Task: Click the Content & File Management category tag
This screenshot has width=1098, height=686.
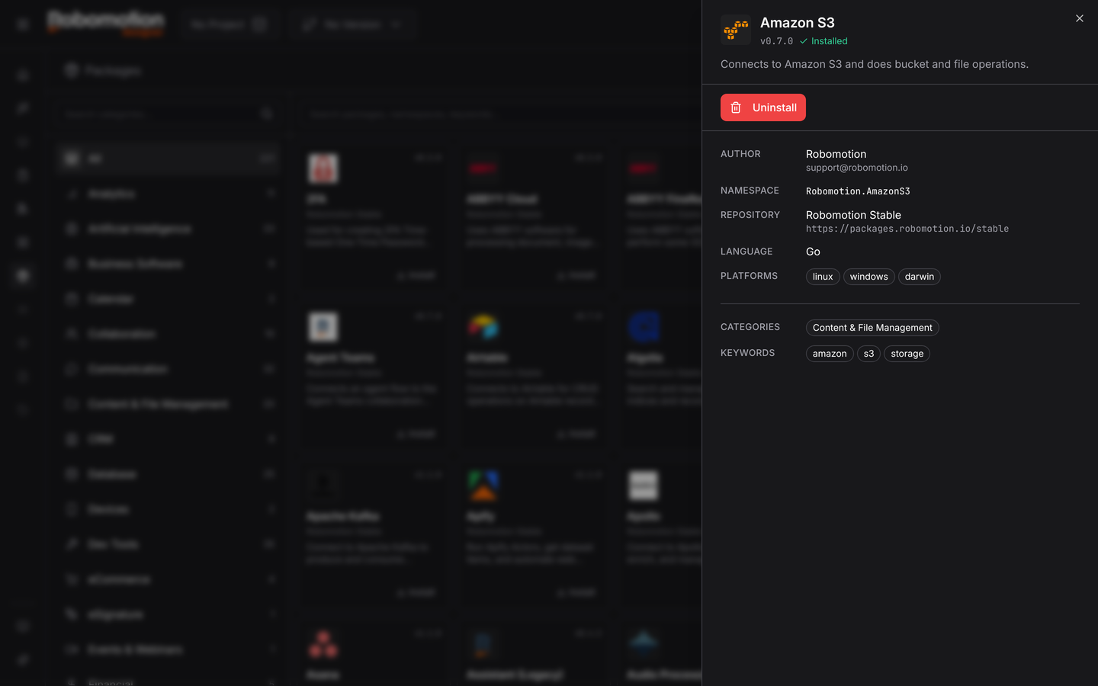Action: tap(872, 328)
